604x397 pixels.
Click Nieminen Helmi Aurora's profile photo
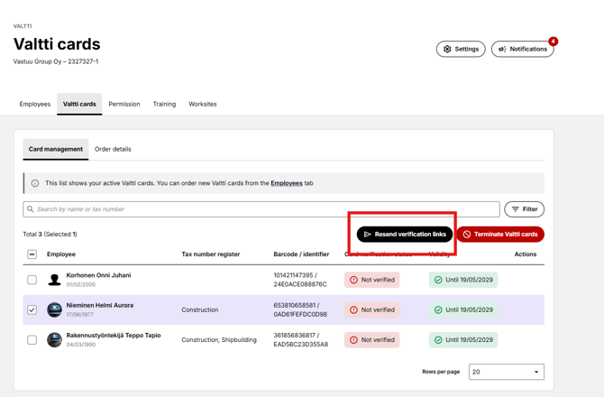tap(54, 309)
